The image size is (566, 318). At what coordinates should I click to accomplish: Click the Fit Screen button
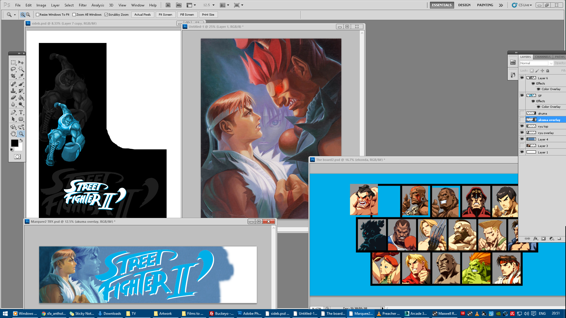pyautogui.click(x=165, y=14)
